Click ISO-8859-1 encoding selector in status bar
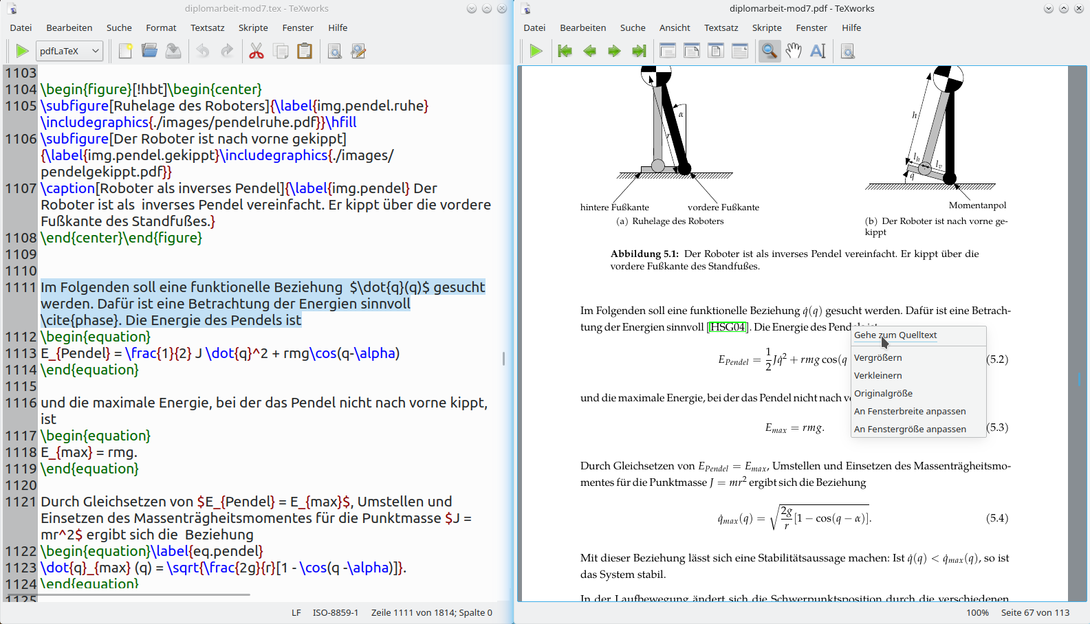The image size is (1090, 624). 336,612
